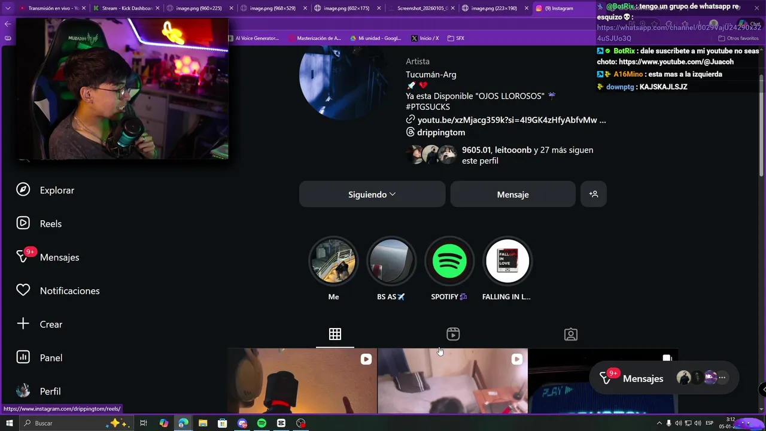Click the microphone icon in system tray
Image resolution: width=766 pixels, height=431 pixels.
pyautogui.click(x=668, y=423)
